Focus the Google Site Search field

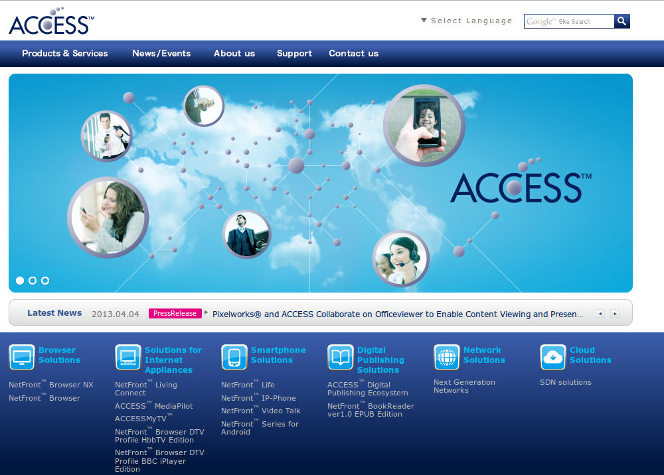(569, 21)
